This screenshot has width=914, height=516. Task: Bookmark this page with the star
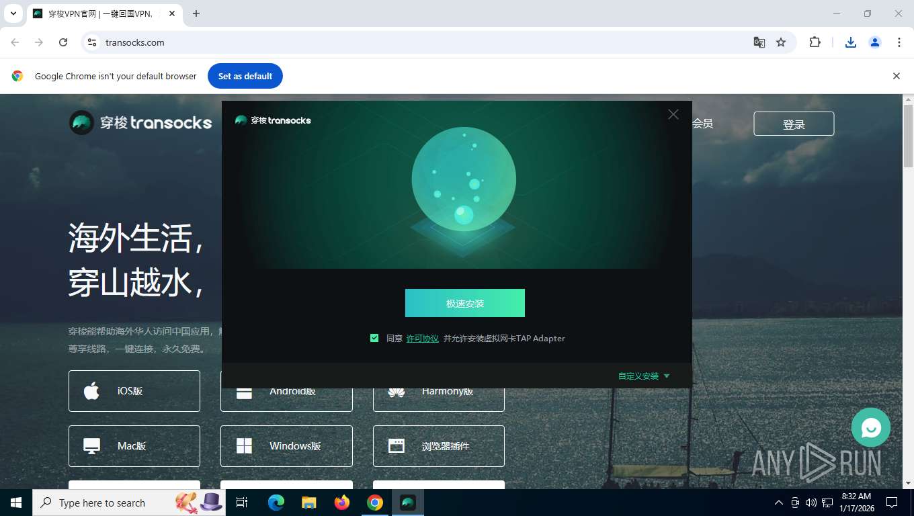[781, 42]
